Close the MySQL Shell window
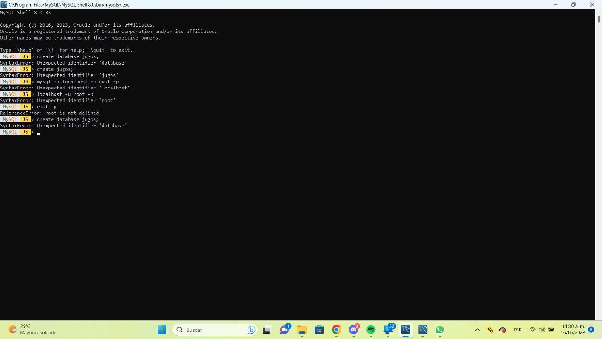Viewport: 602px width, 339px height. (592, 4)
